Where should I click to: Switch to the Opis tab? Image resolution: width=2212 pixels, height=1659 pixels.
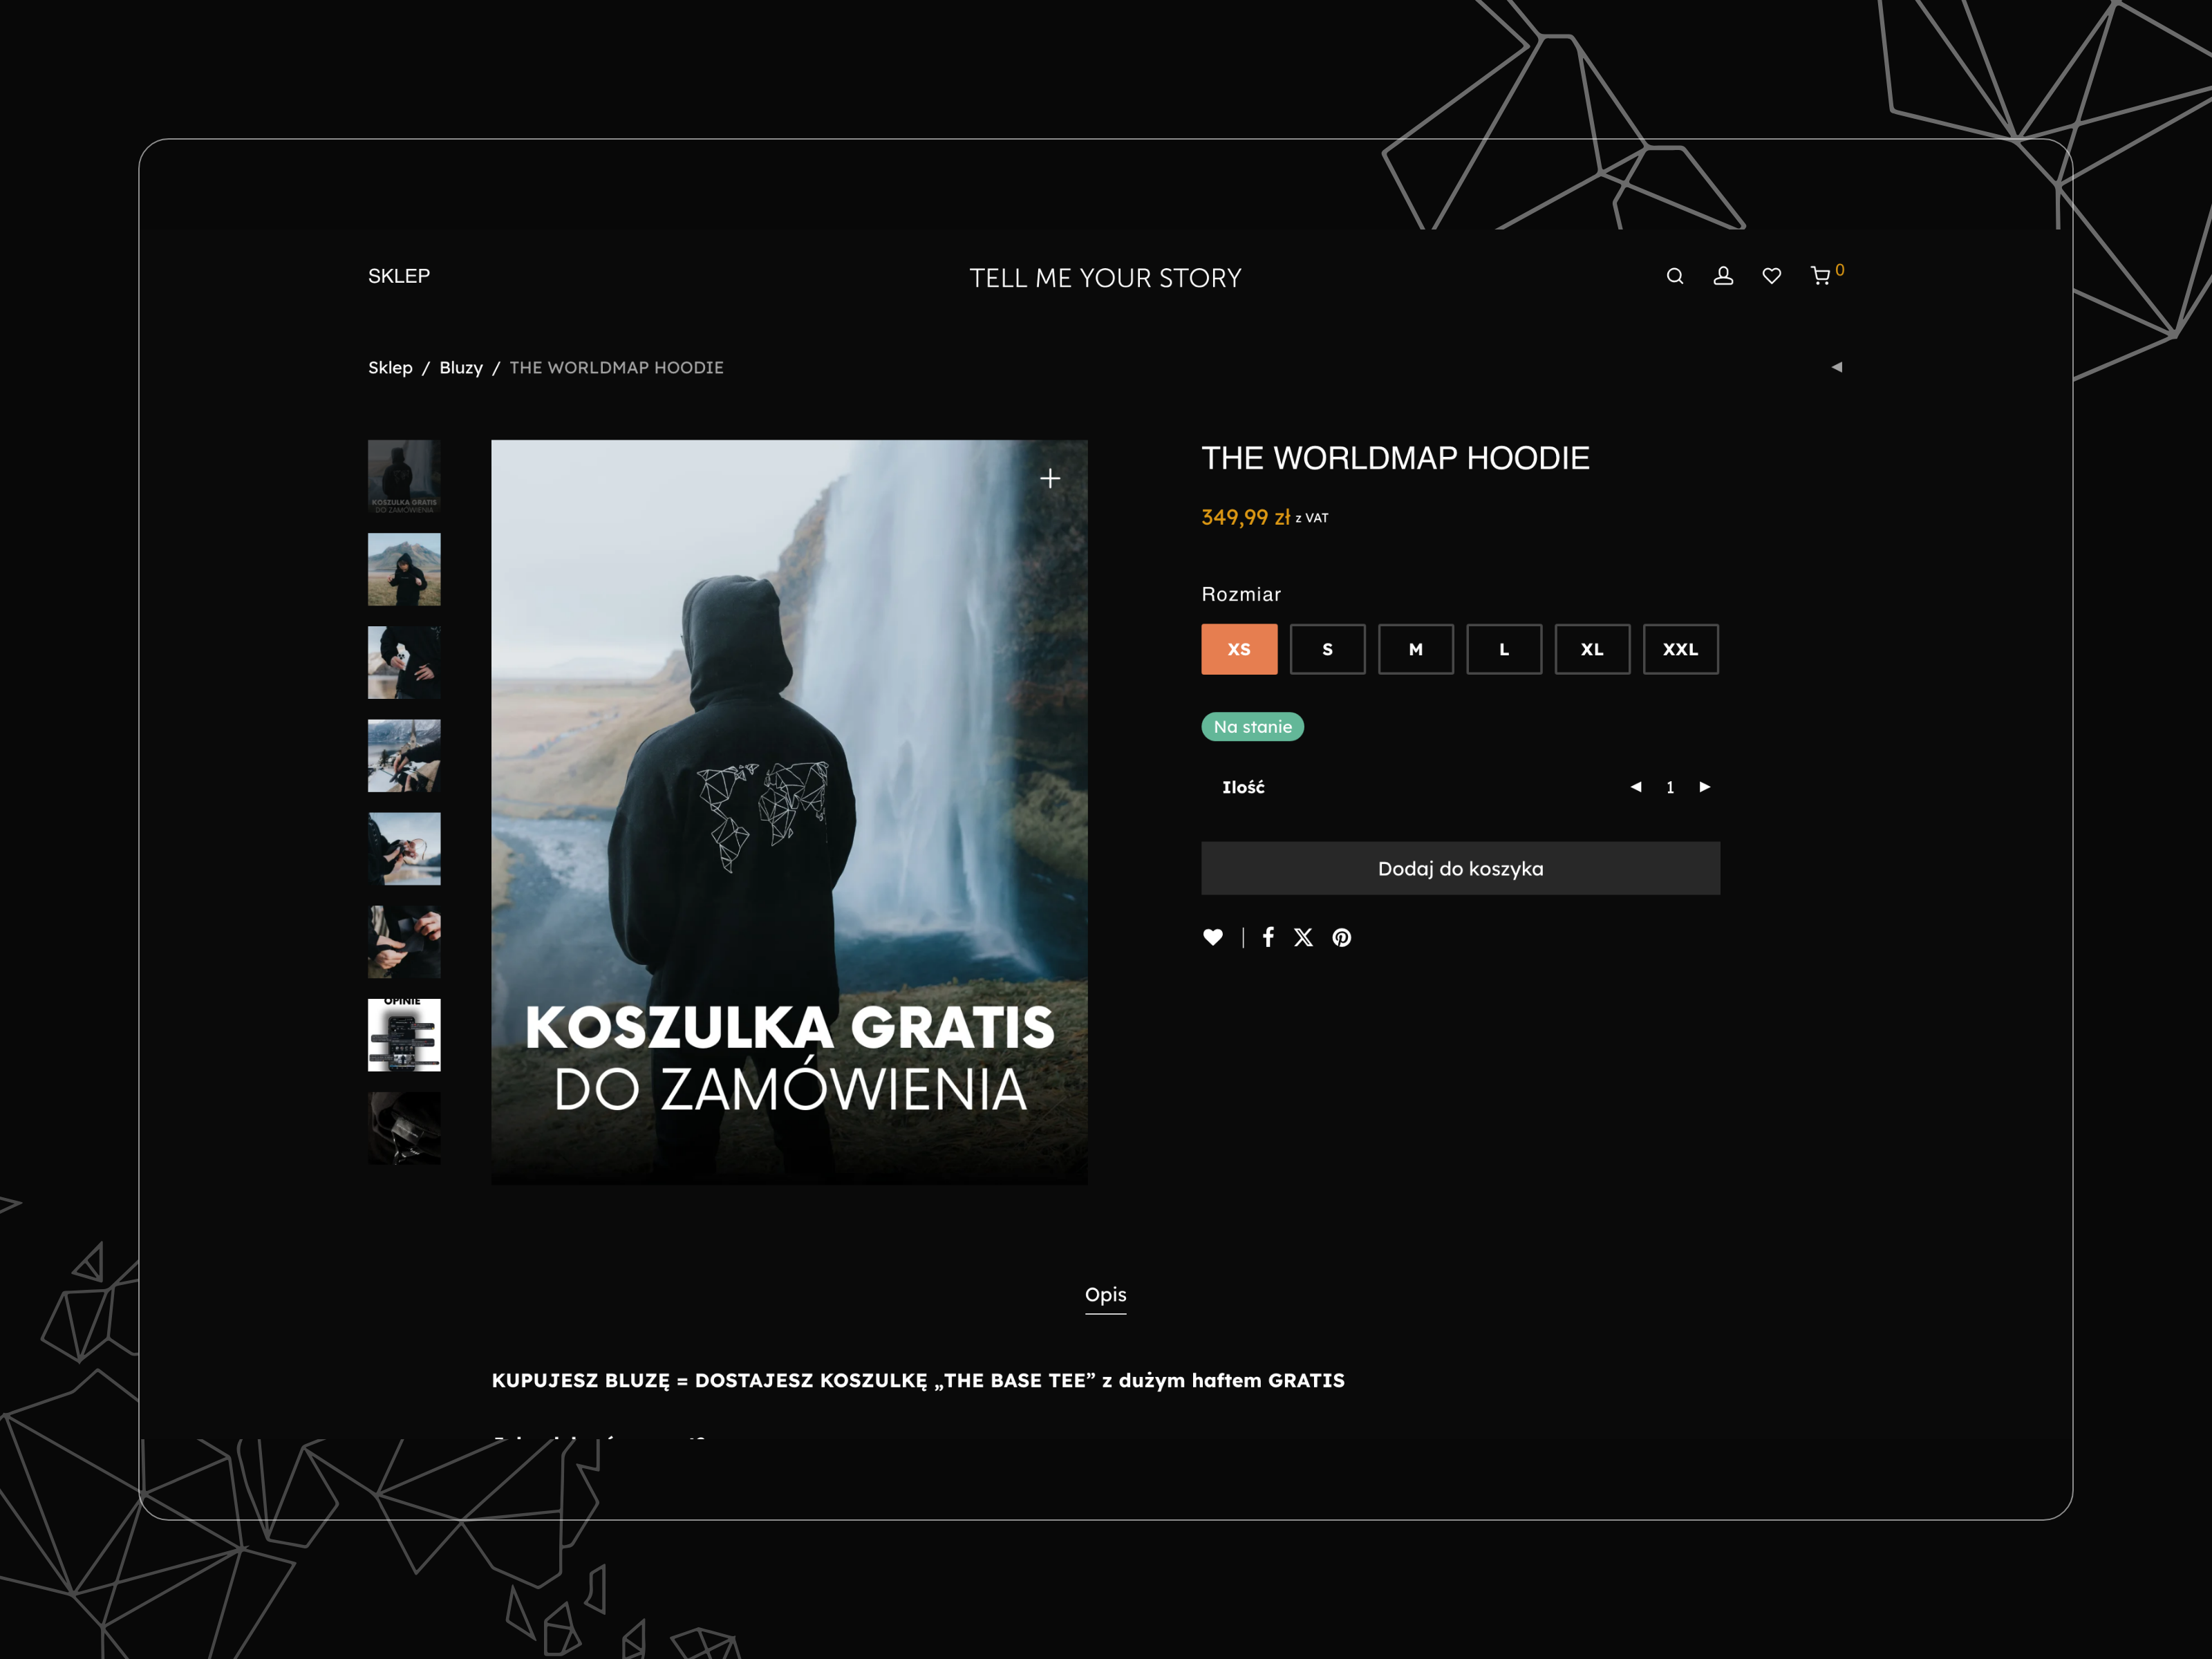[x=1105, y=1295]
